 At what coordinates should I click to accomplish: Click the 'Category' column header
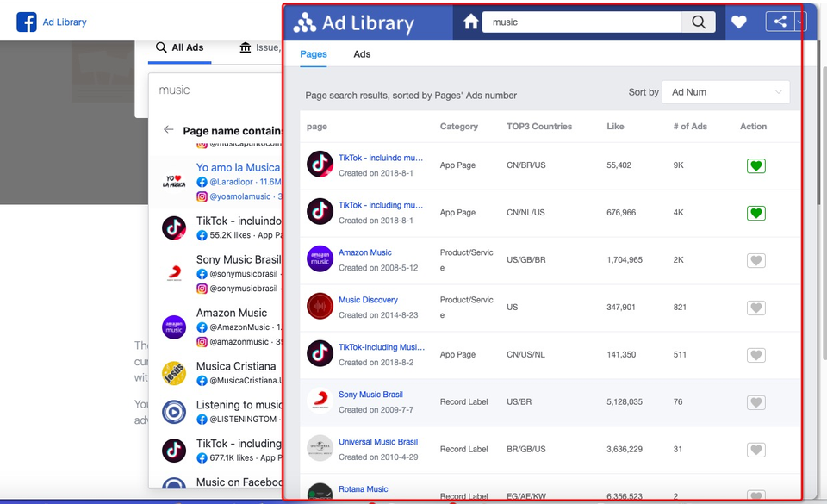459,127
